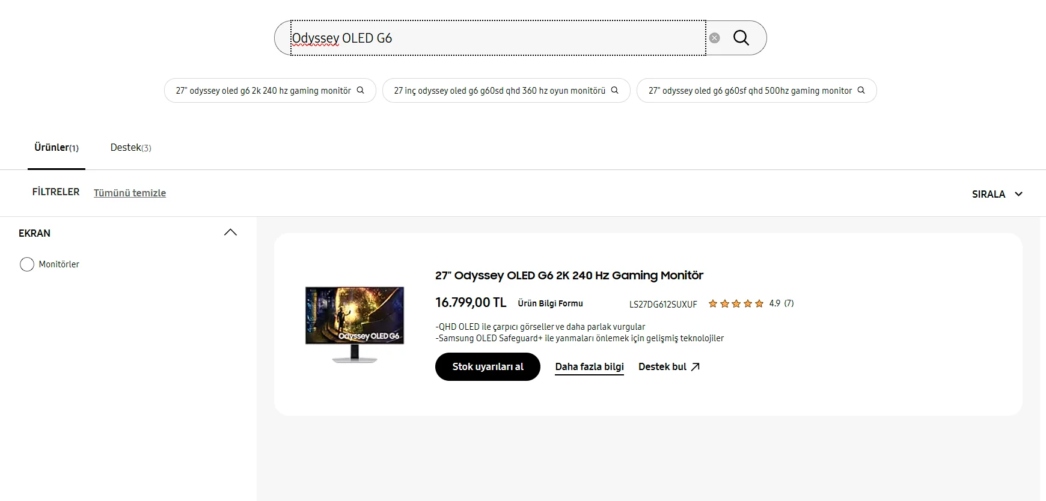Click the Samsung OLED Safeguard+ description line
Viewport: 1046px width, 501px height.
coord(580,338)
